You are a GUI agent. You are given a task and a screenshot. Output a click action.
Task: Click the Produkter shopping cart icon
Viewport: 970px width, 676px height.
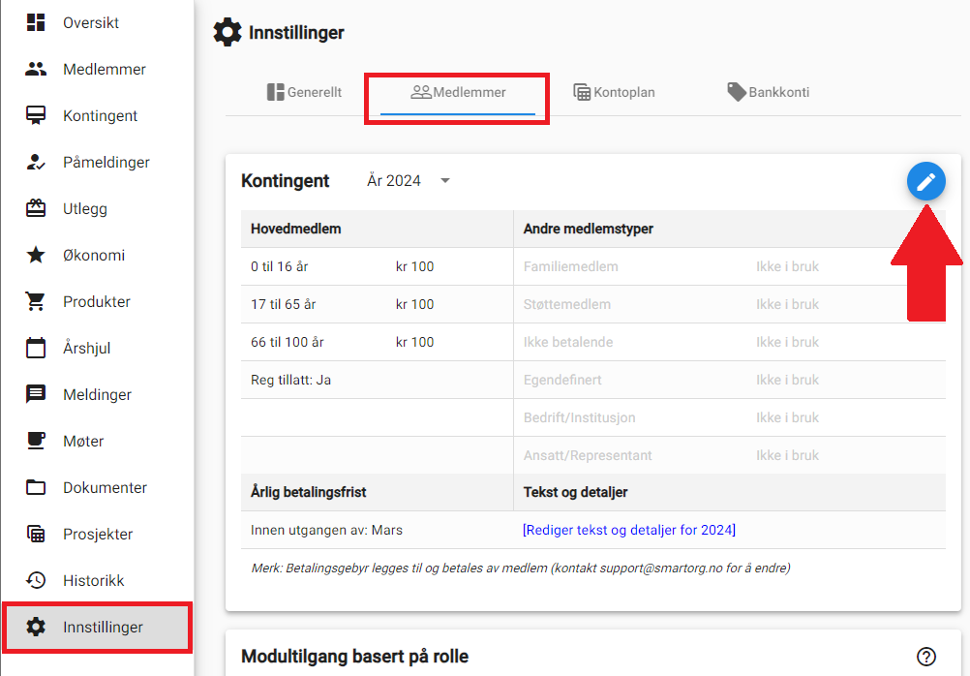pyautogui.click(x=36, y=301)
